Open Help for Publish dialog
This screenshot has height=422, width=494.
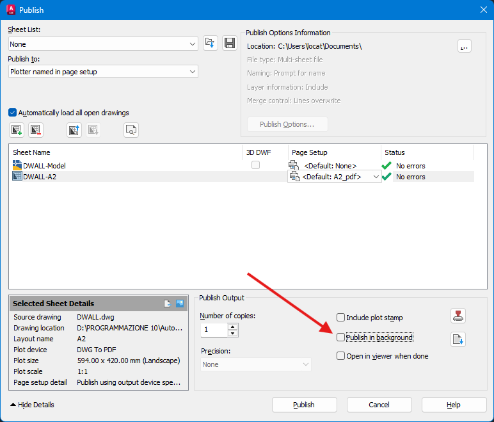point(454,405)
